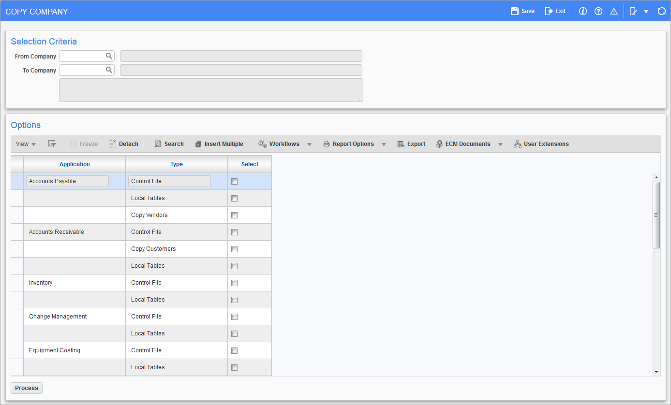The width and height of the screenshot is (671, 405).
Task: Enable the Copy Vendors checkbox
Action: tap(235, 215)
